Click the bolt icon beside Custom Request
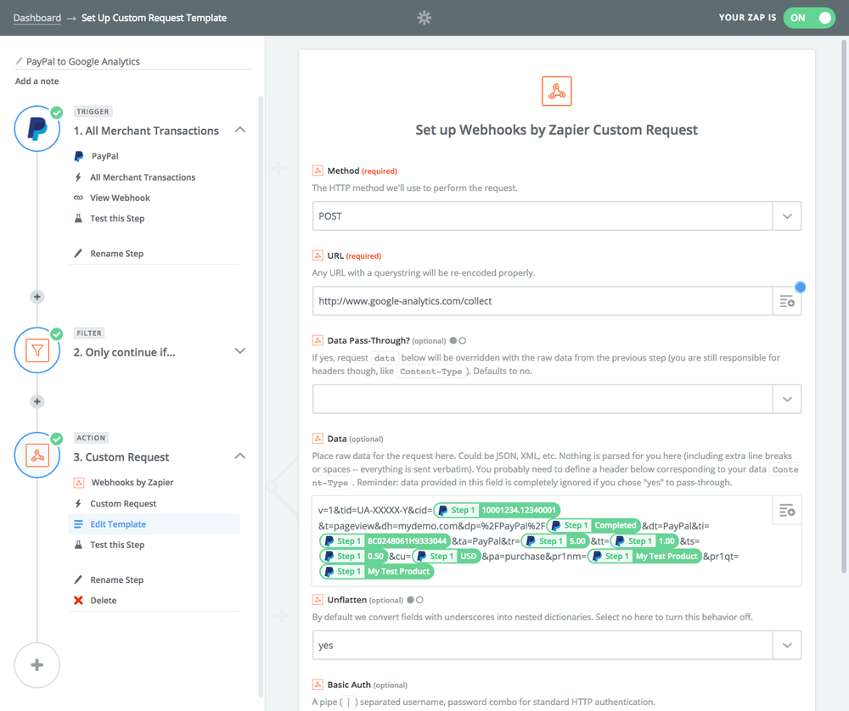Image resolution: width=849 pixels, height=711 pixels. click(78, 503)
